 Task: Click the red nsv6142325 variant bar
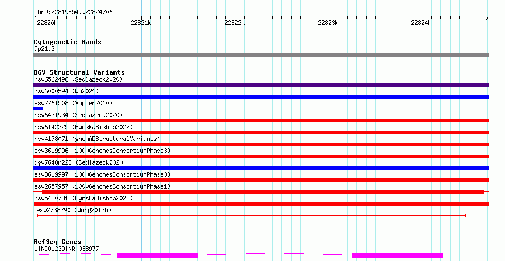pyautogui.click(x=261, y=132)
